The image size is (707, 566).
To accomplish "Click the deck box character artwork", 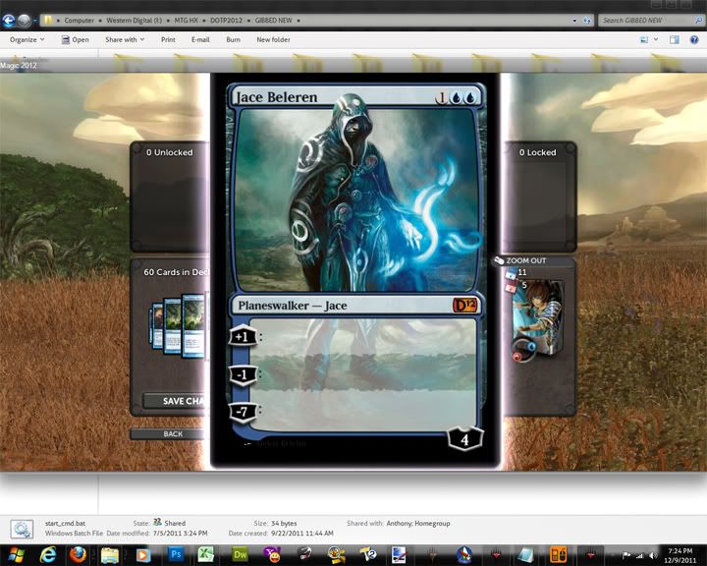I will point(537,319).
